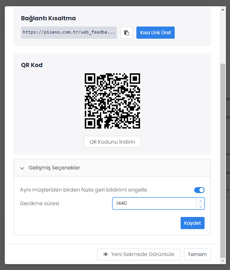Close the dialog with Tamam

(197, 254)
